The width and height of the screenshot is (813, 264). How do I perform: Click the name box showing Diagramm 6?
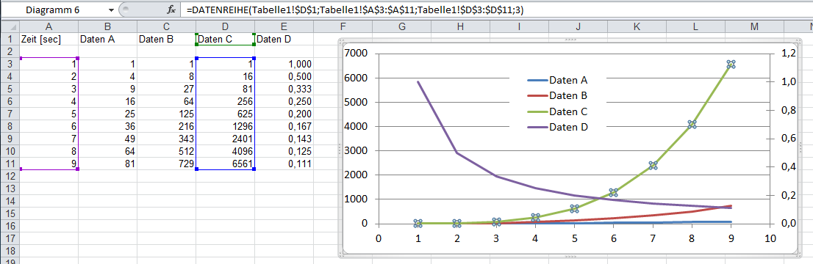tap(59, 10)
